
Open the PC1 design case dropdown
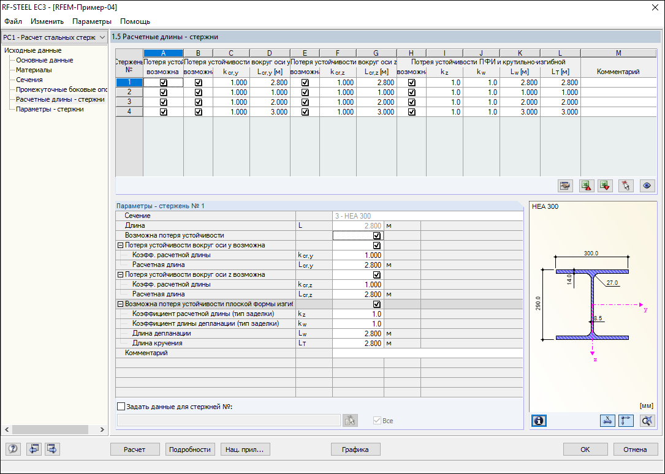coord(55,37)
